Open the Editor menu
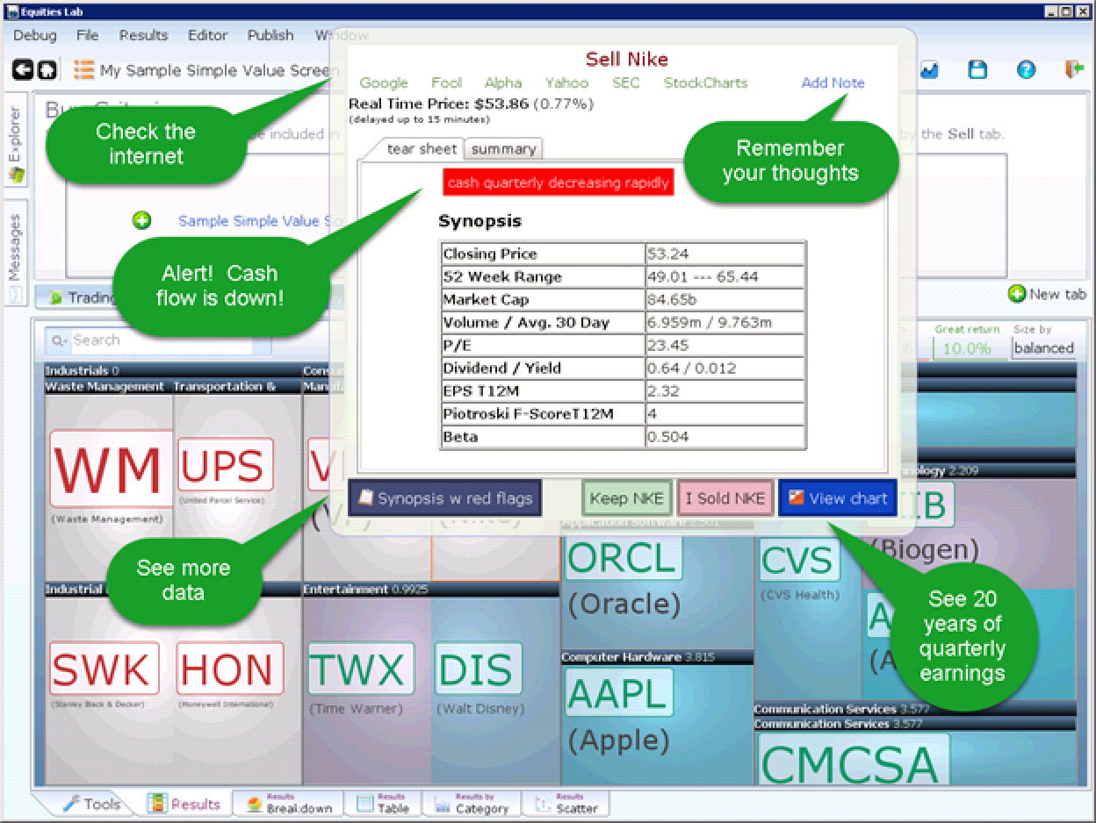 (x=207, y=35)
